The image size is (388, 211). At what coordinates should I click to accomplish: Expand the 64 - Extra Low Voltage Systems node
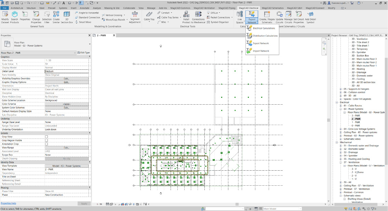point(341,129)
